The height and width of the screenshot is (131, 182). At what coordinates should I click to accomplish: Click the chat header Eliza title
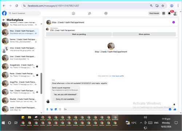[68, 23]
